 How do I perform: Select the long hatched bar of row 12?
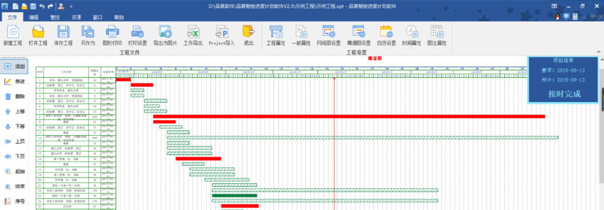pos(362,137)
